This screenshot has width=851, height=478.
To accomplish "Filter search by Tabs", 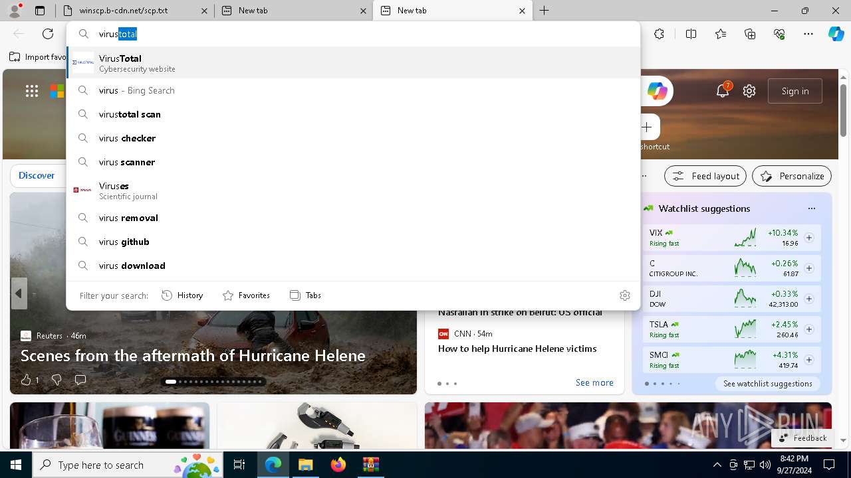I will pos(305,295).
